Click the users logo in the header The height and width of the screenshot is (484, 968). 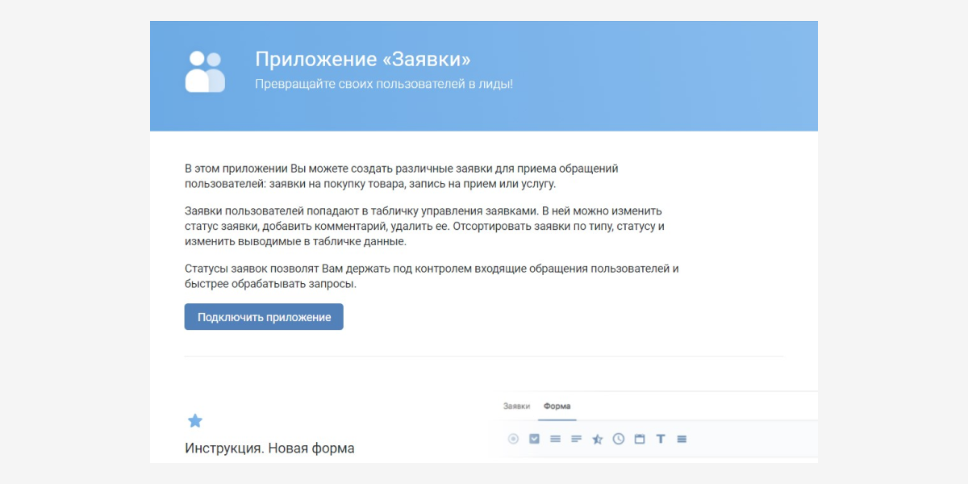tap(205, 72)
